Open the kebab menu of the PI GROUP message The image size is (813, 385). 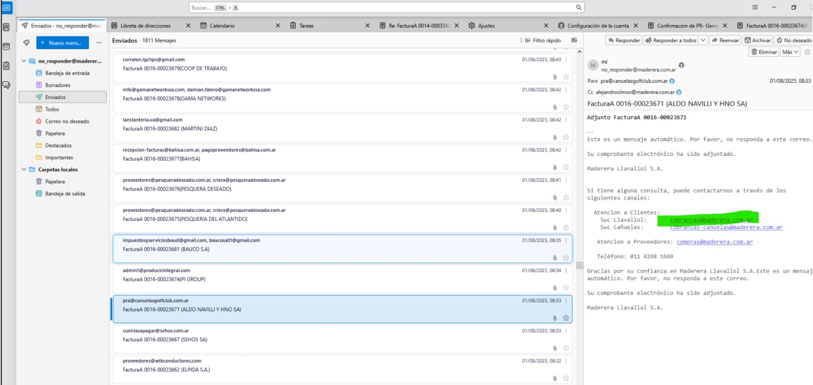[x=566, y=270]
